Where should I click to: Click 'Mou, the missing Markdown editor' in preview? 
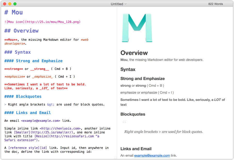click(162, 60)
